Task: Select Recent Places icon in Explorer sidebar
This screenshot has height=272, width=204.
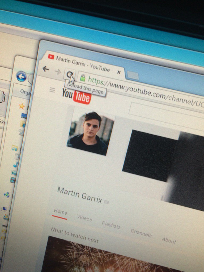Action: point(21,133)
